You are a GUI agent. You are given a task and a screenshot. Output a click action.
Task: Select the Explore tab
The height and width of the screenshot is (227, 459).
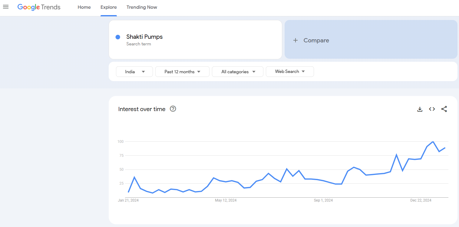[x=109, y=7]
